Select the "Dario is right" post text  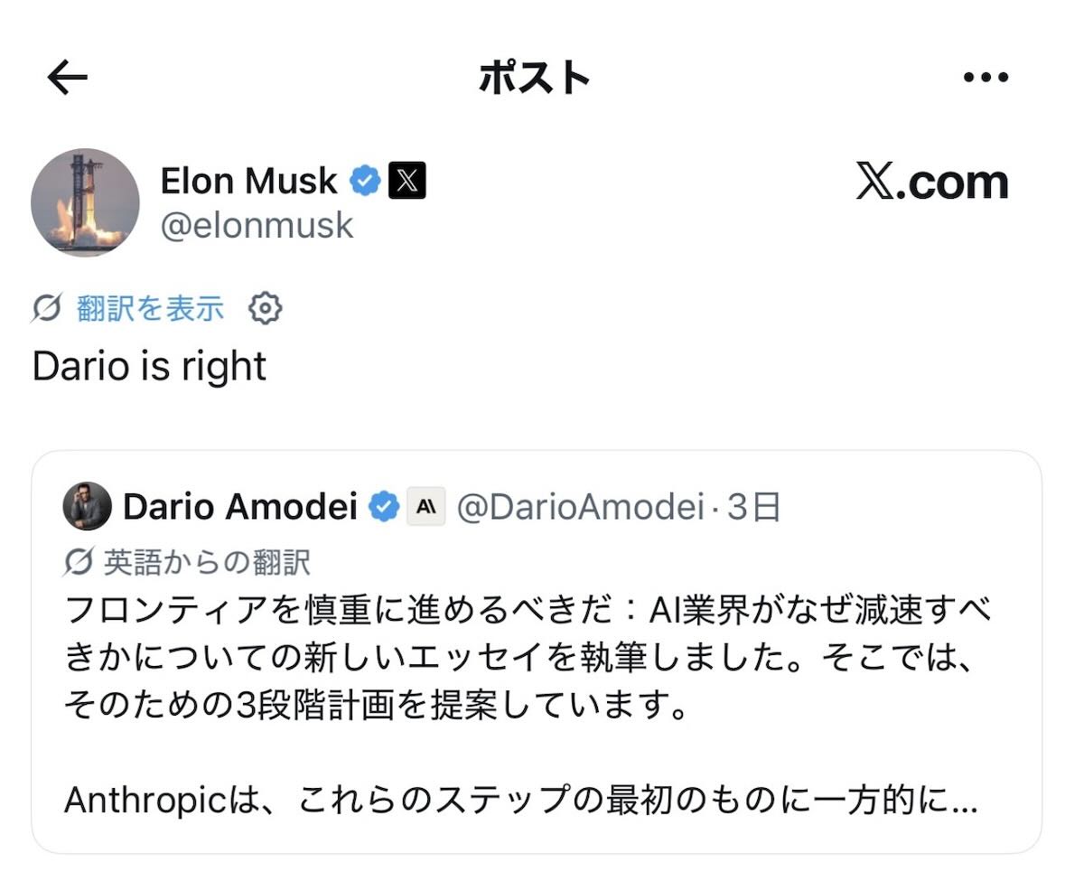tap(150, 367)
